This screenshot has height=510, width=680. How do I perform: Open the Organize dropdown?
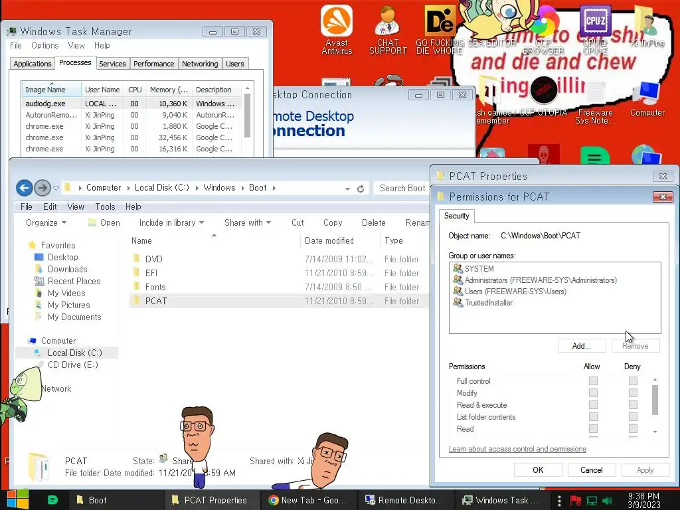click(x=46, y=222)
